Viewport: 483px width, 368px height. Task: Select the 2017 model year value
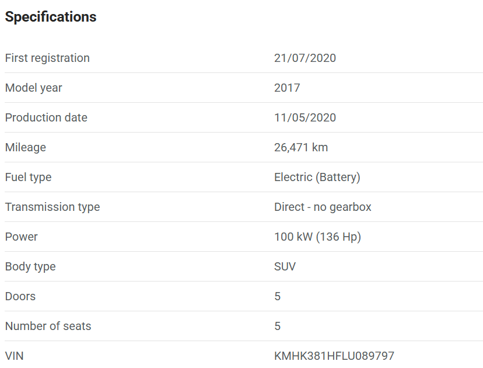[x=287, y=88]
